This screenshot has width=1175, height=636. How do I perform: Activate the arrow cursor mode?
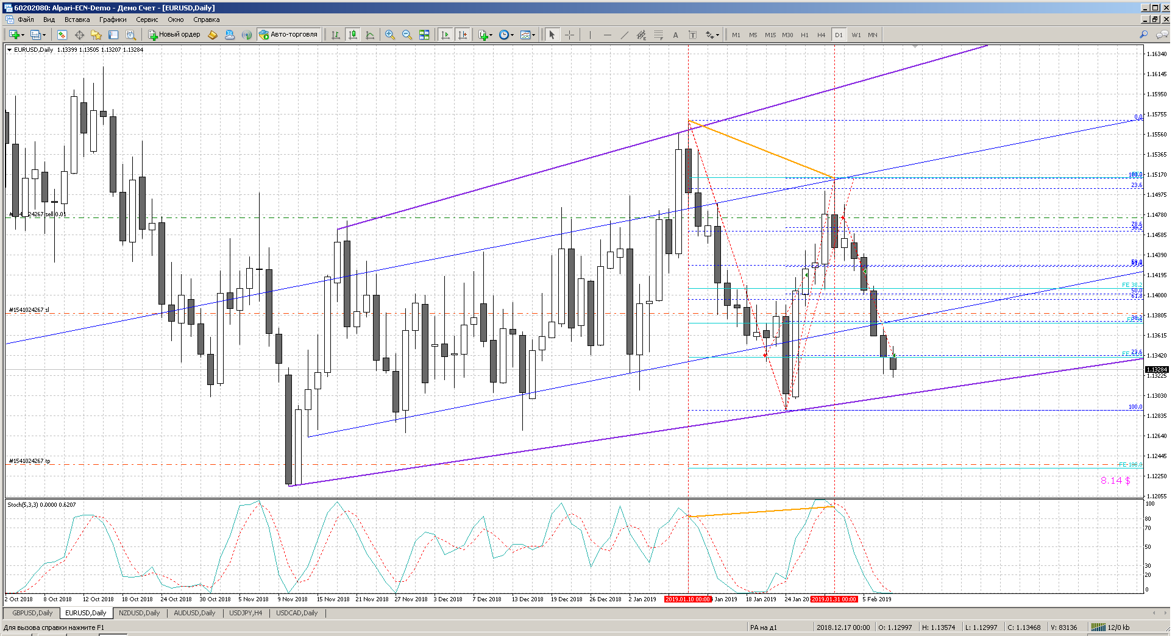pos(552,35)
